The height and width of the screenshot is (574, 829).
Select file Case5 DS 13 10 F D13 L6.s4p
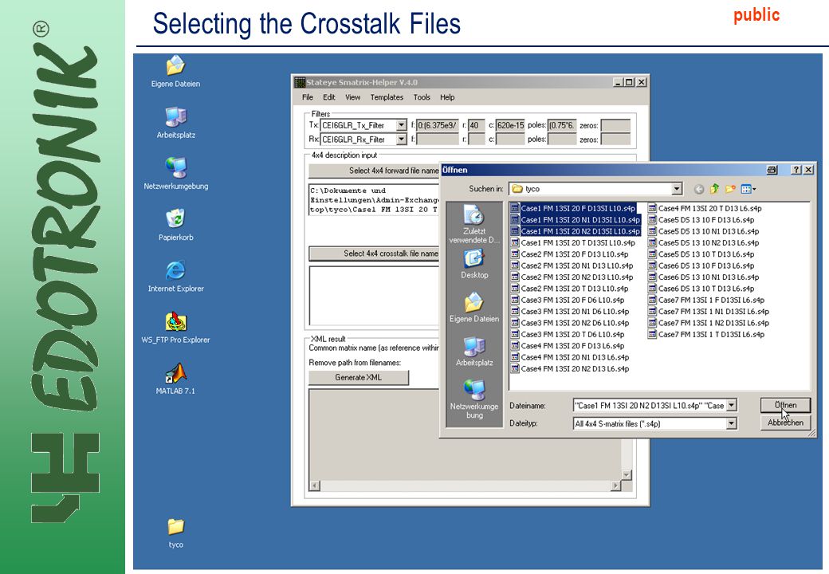[x=701, y=220]
